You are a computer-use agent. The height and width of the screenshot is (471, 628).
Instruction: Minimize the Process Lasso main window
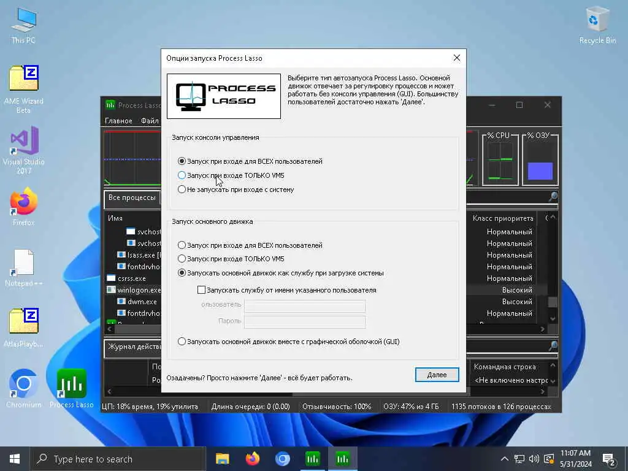click(x=492, y=105)
